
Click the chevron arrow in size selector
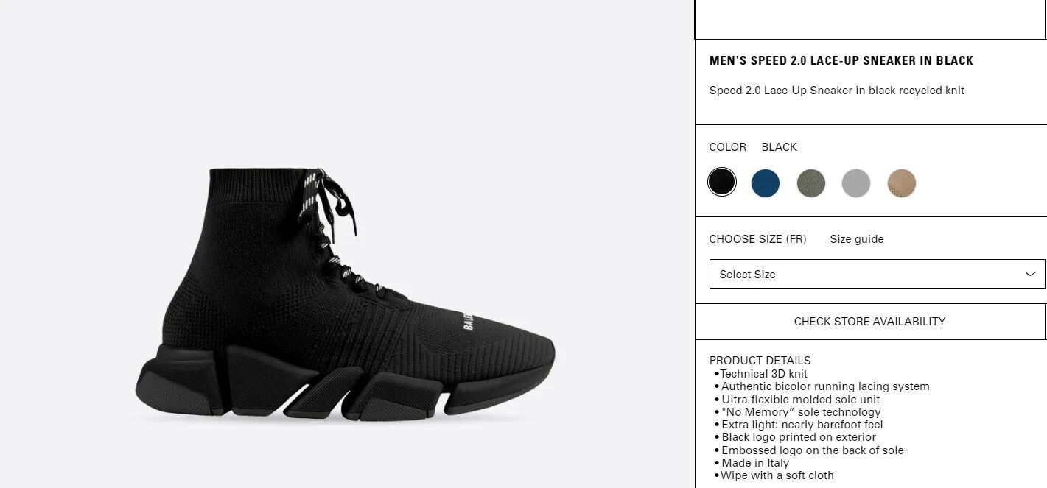point(1030,274)
